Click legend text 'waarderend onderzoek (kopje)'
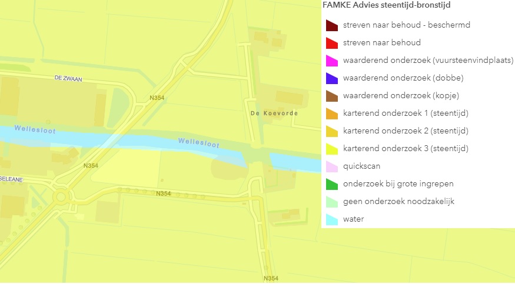 click(401, 96)
